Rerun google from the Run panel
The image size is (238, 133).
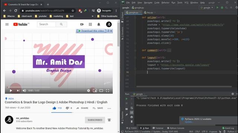tap(126, 99)
